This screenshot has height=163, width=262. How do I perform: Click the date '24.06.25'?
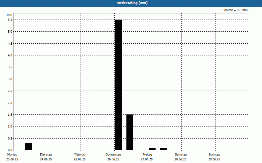click(46, 159)
